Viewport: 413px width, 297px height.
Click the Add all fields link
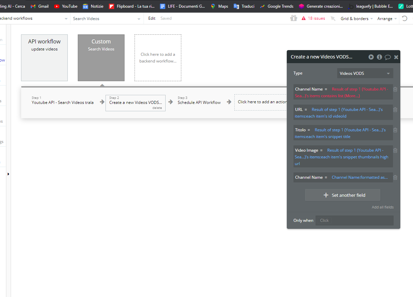pos(383,207)
